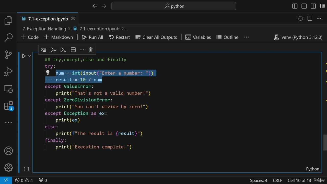Screen dimensions: 327x184
Task: Close the 7.1-exception.ipynb tab
Action: click(73, 19)
